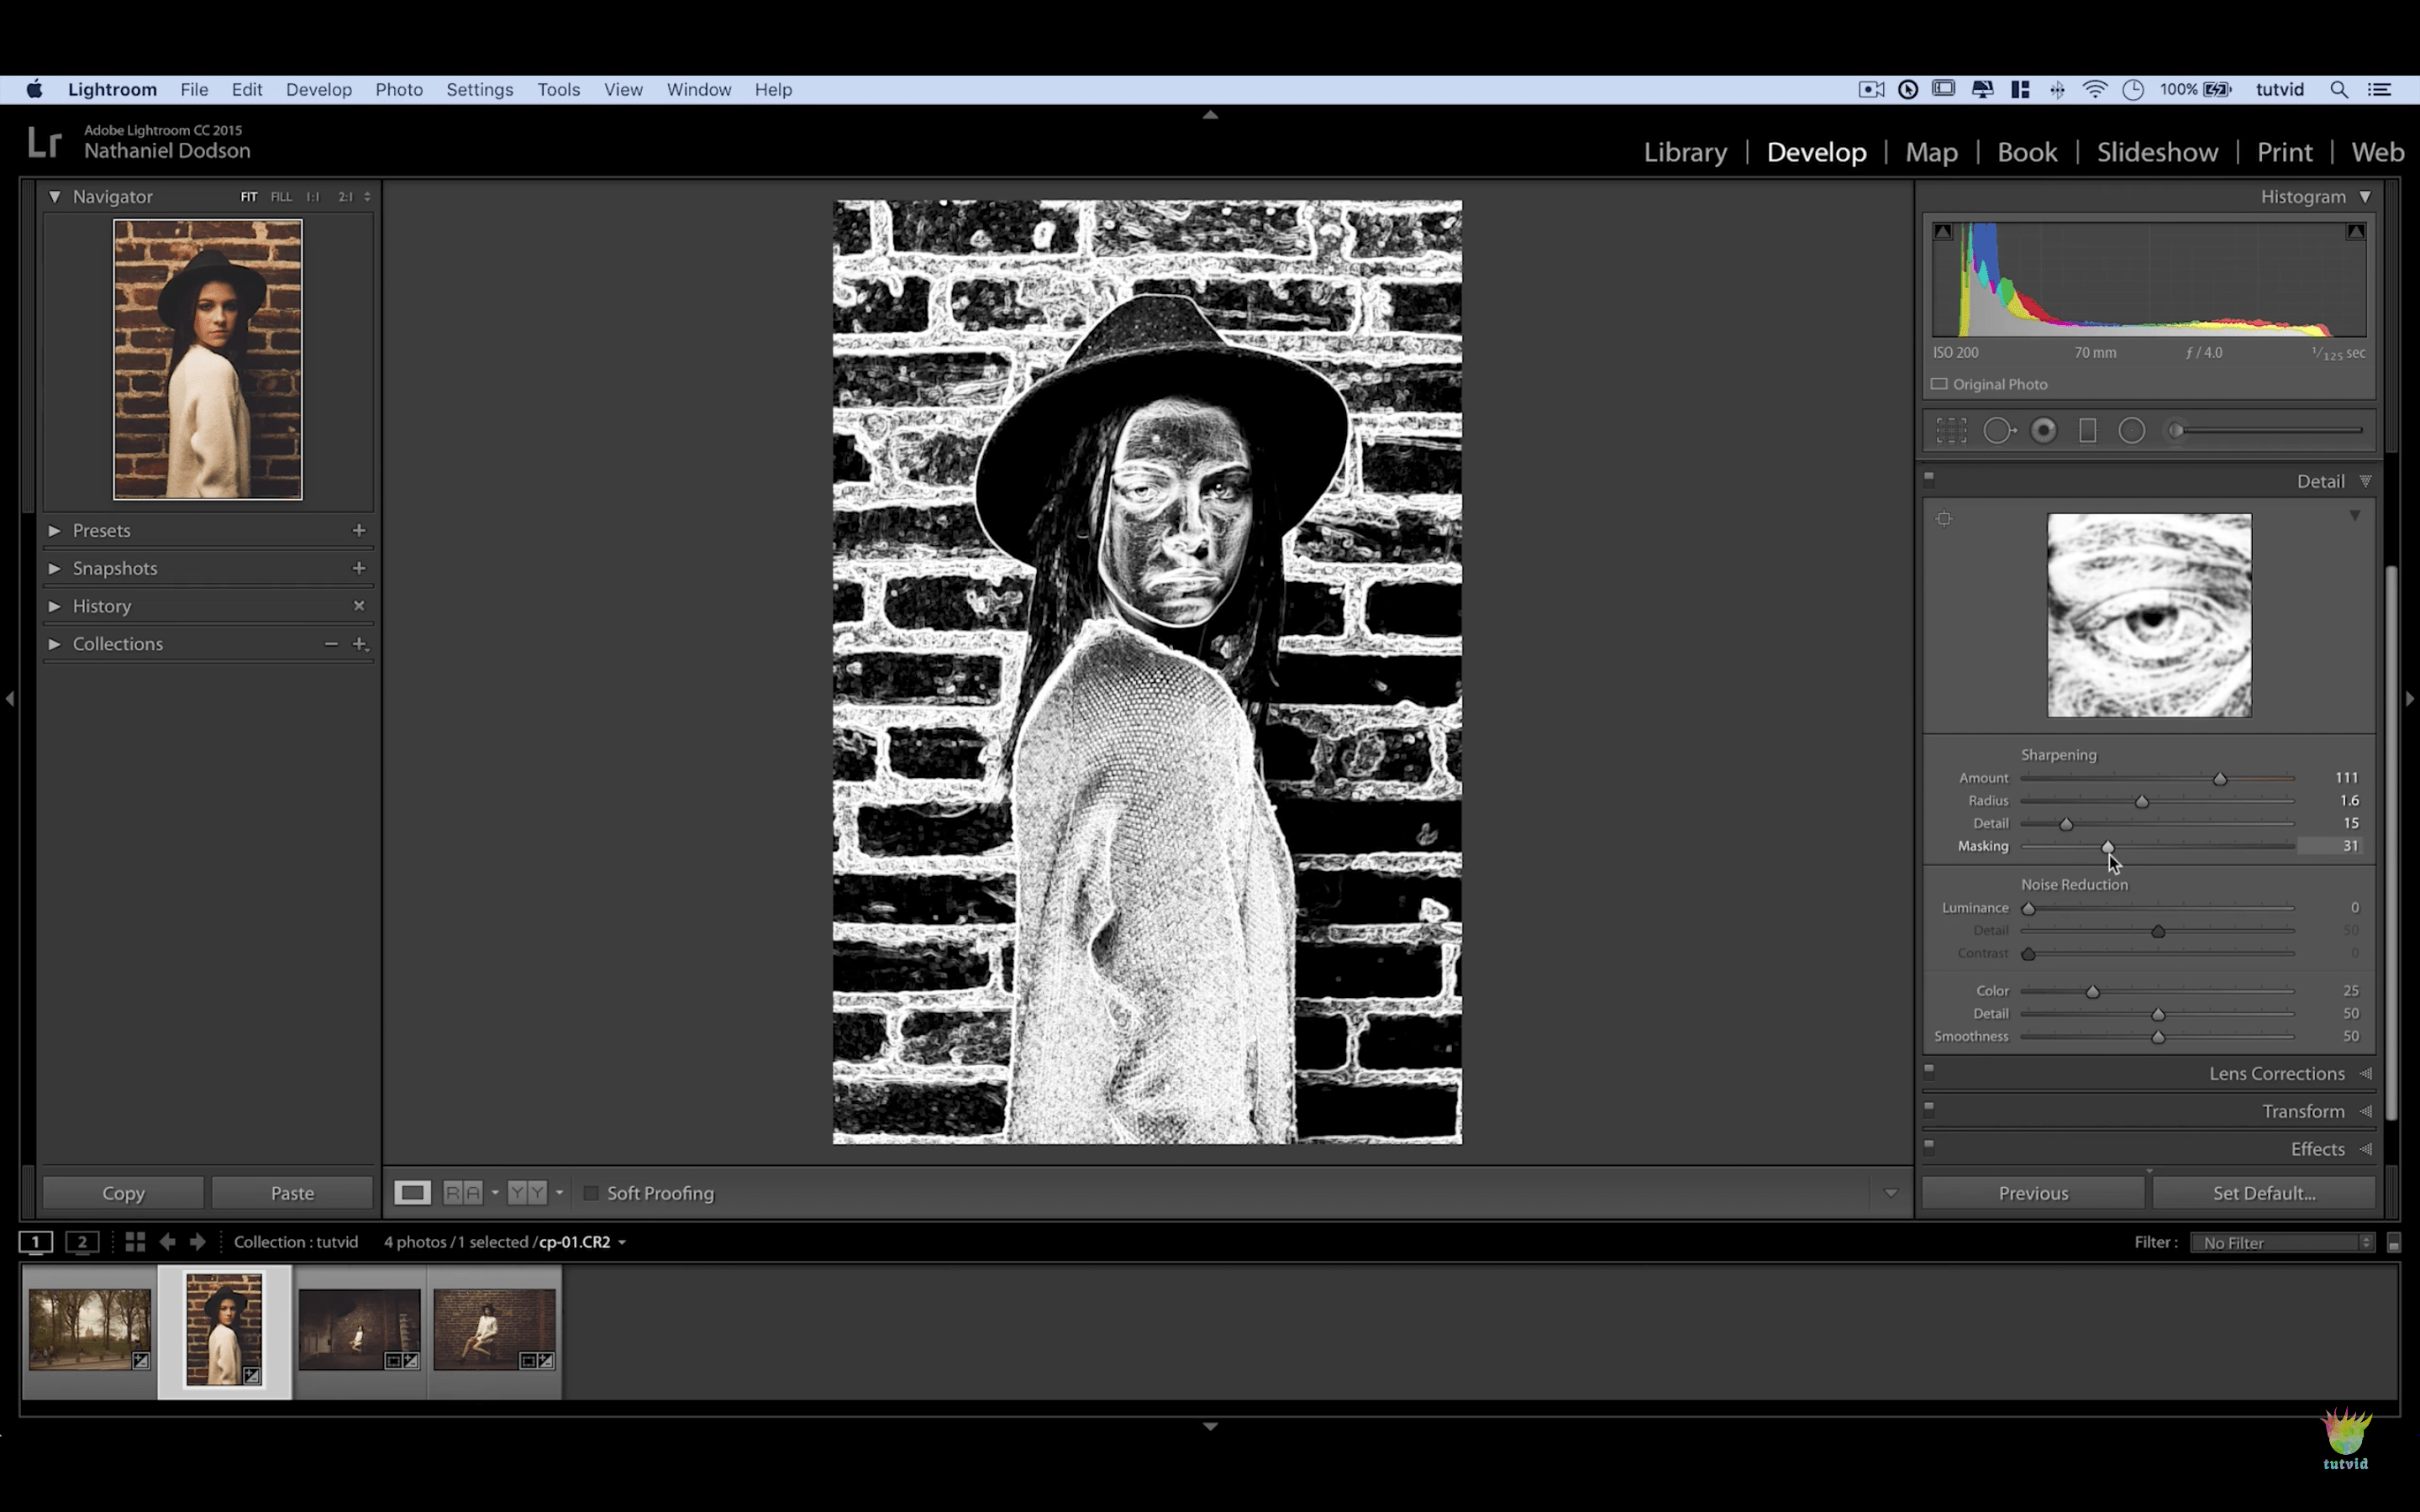Add a new collection with plus icon
The image size is (2420, 1512).
click(360, 644)
